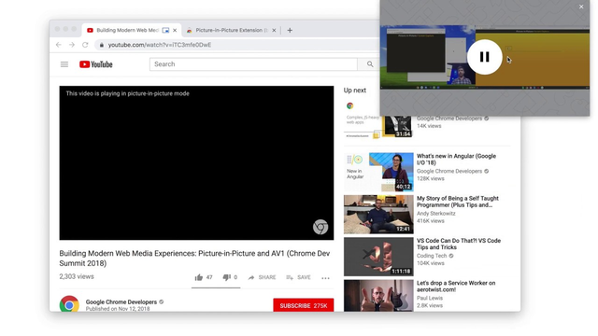The width and height of the screenshot is (598, 336).
Task: Like the video with thumbs up
Action: [x=204, y=277]
